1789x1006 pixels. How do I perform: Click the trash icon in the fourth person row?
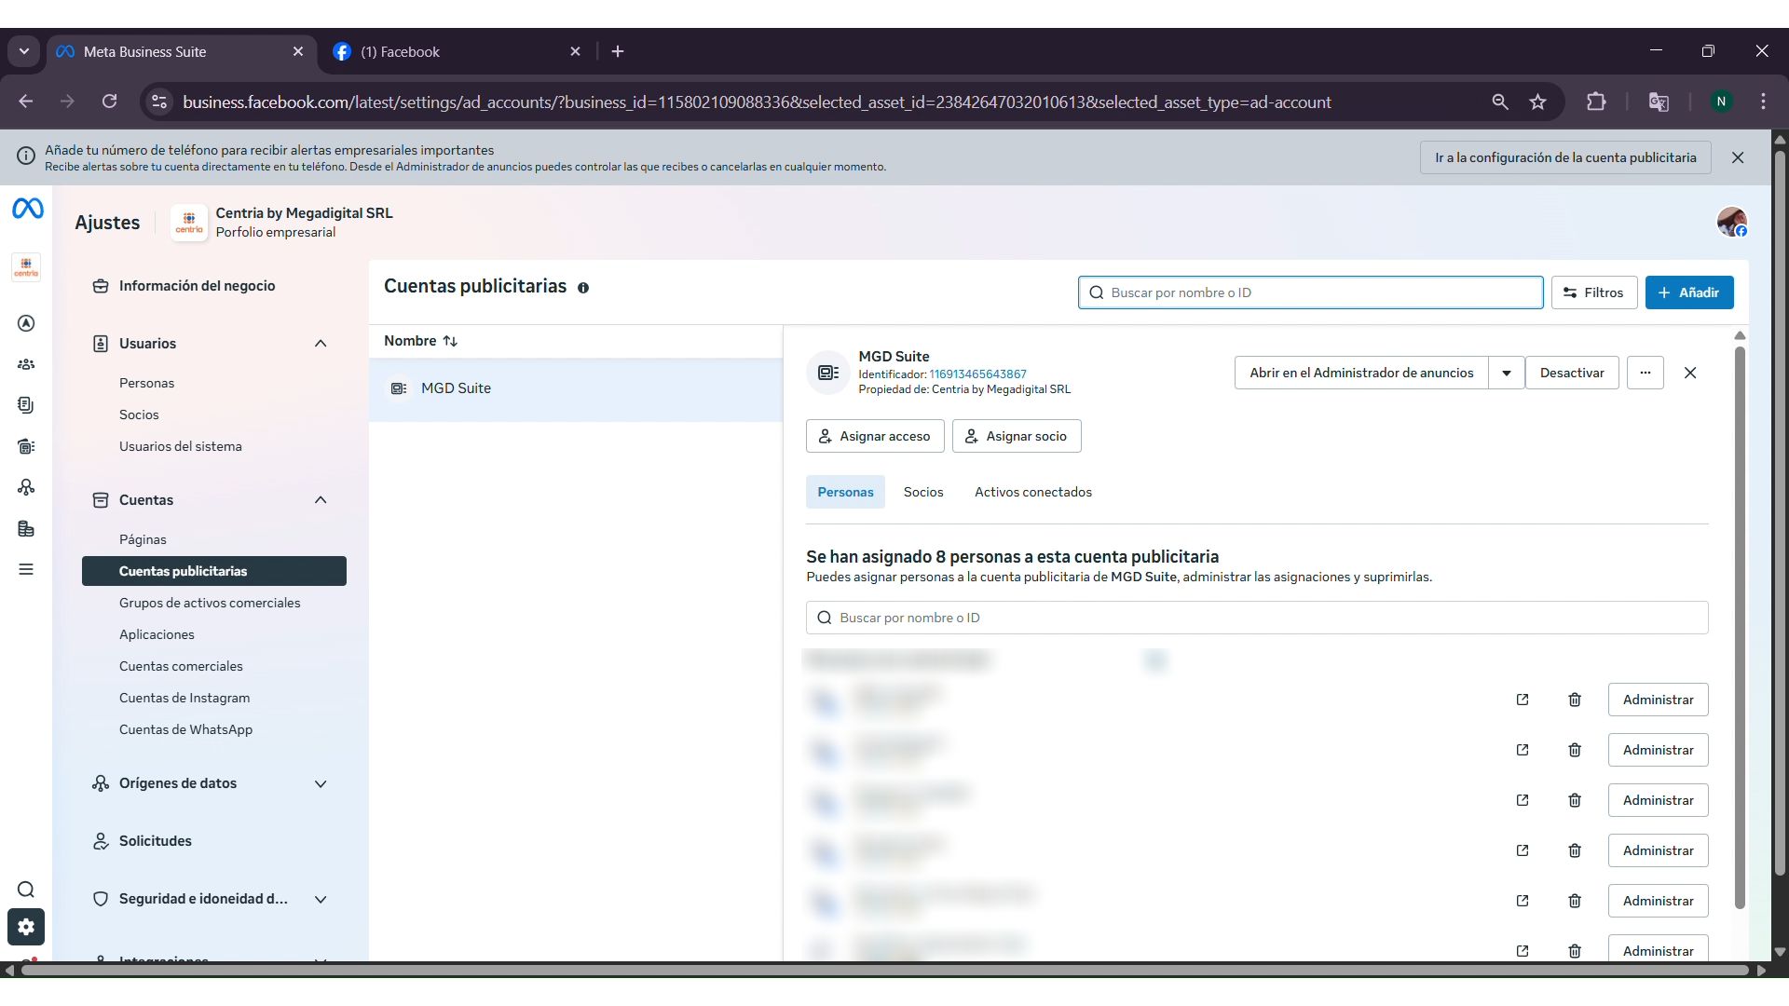pyautogui.click(x=1575, y=850)
